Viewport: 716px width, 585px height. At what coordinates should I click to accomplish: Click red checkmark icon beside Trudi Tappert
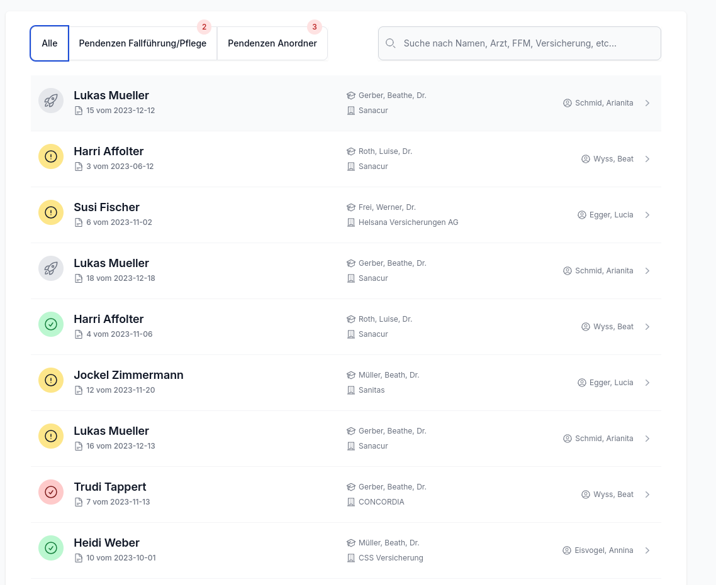tap(51, 492)
